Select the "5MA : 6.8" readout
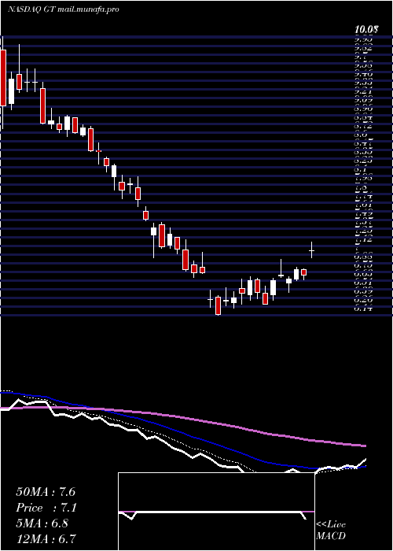393x551 pixels. pyautogui.click(x=44, y=523)
